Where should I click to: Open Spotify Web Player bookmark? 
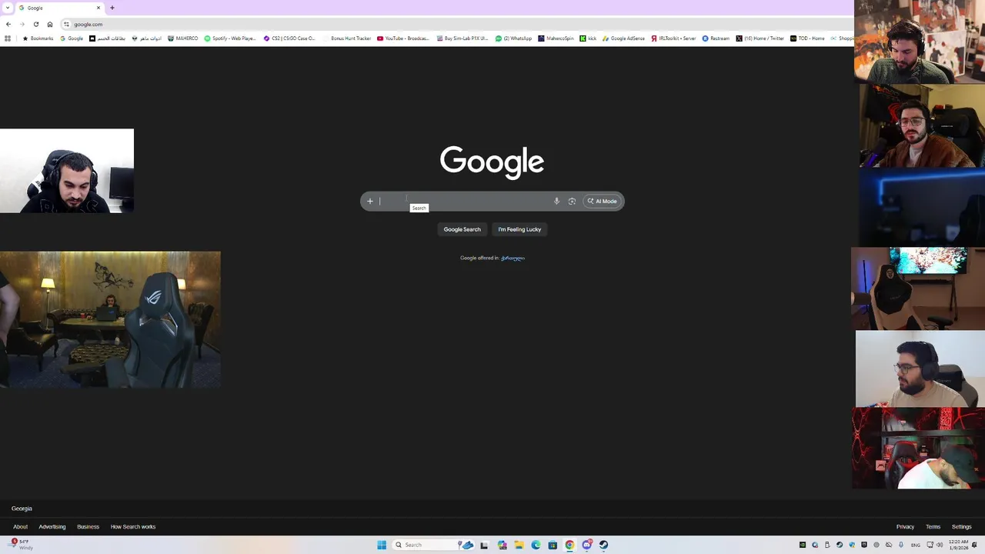[230, 38]
